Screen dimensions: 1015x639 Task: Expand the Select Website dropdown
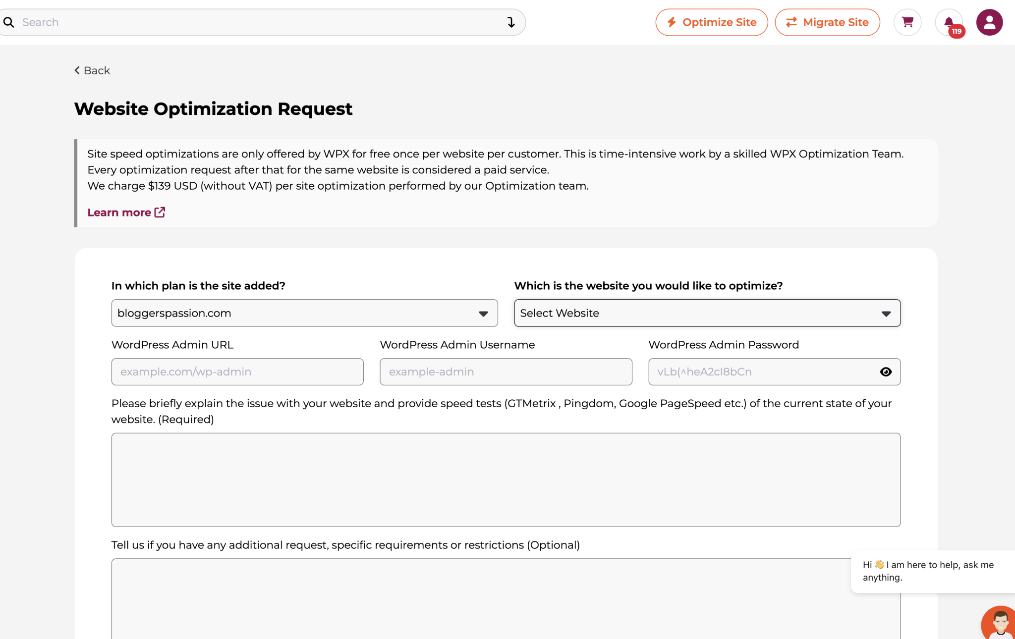point(707,313)
